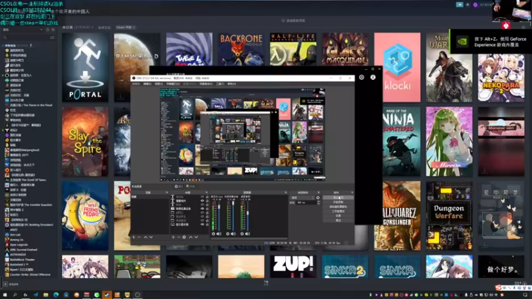Open File Explorer from taskbar

point(46,294)
